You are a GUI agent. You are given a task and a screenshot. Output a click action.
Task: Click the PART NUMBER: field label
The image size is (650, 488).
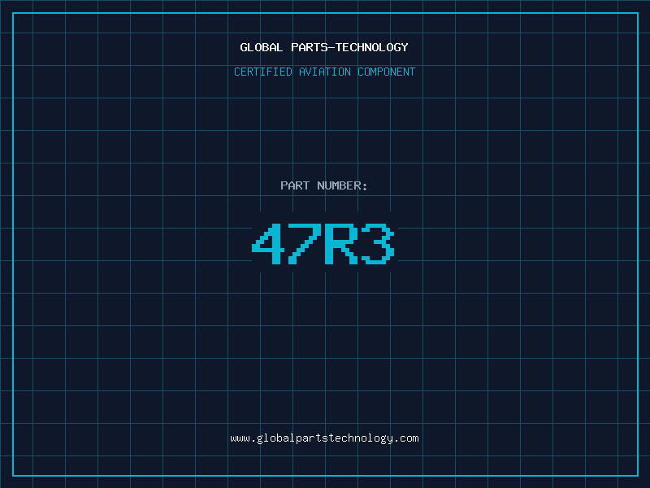point(323,185)
